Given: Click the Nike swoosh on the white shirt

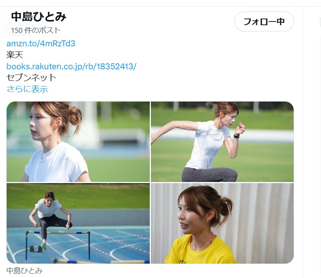Looking at the screenshot, I should click(x=43, y=162).
